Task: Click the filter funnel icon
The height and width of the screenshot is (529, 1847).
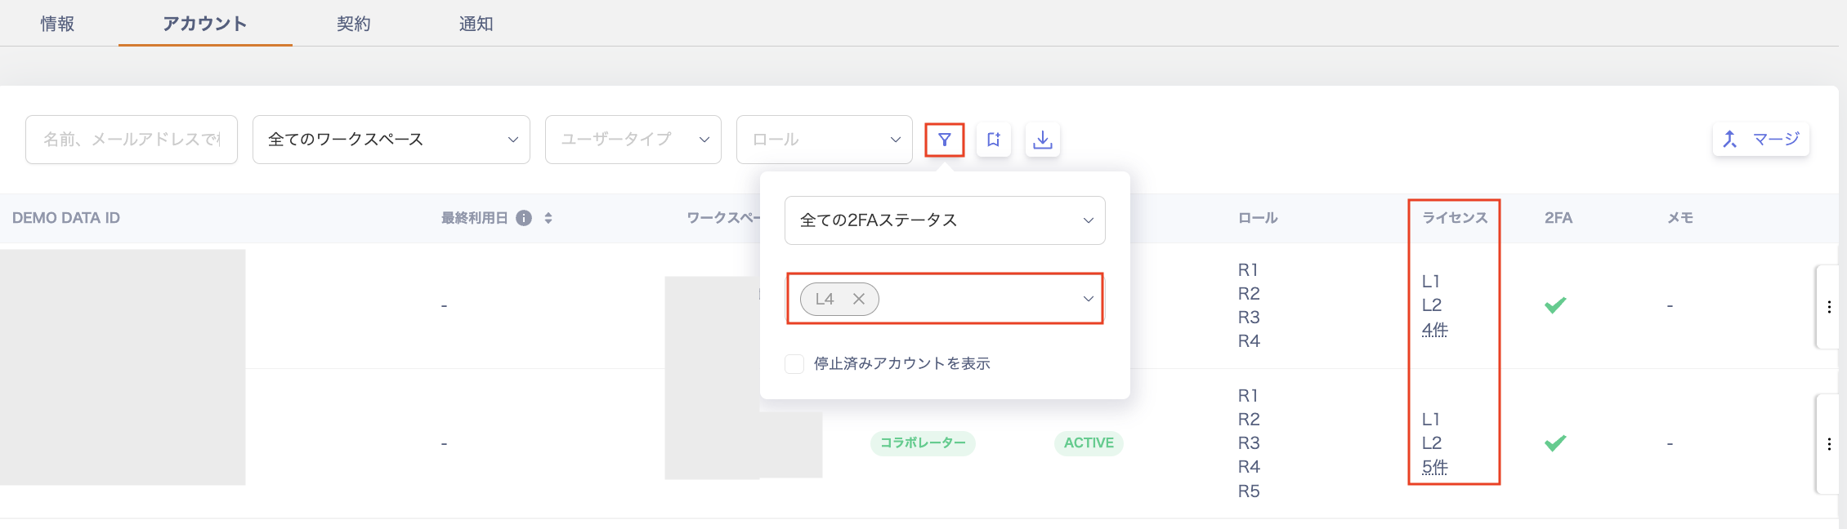Action: (x=944, y=140)
